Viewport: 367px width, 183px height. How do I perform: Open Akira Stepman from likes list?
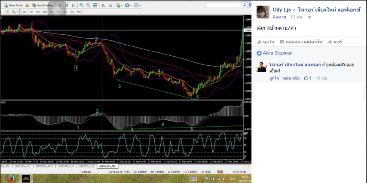[278, 53]
